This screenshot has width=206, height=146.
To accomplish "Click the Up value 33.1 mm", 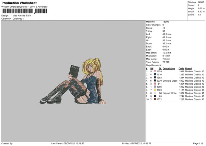I will point(167,40).
